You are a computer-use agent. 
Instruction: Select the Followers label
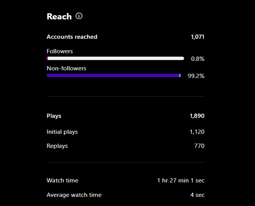60,51
